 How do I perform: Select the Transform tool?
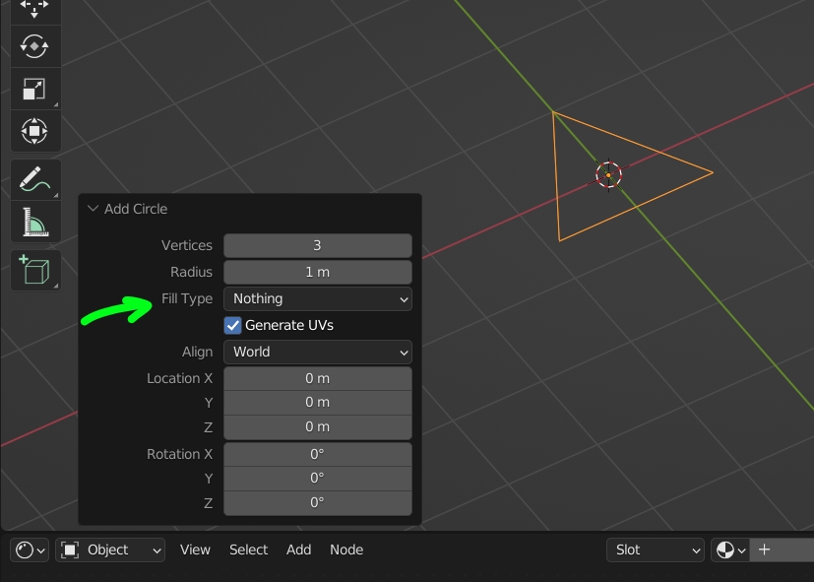[35, 131]
